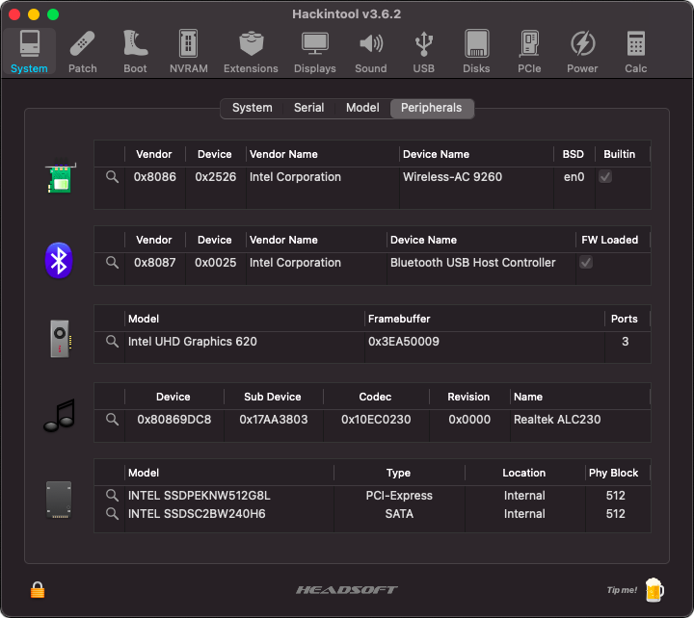This screenshot has width=694, height=618.
Task: Select the 0x8087 vendor cell
Action: click(x=155, y=263)
